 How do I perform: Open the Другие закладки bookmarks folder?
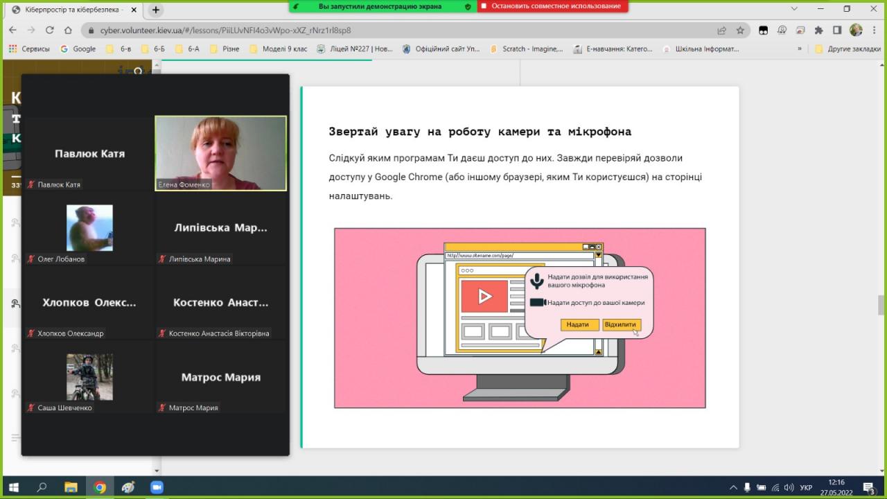(x=849, y=49)
